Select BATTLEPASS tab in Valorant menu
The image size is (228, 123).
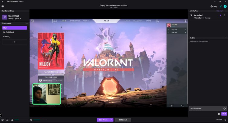75,21
